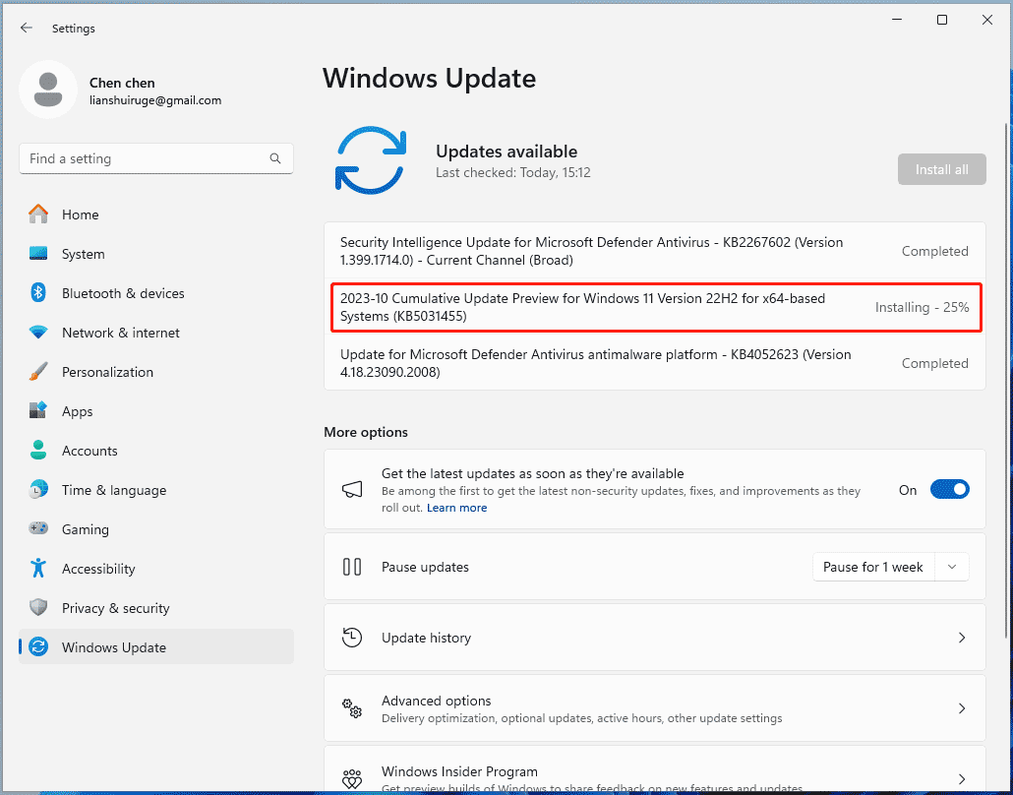Viewport: 1013px width, 795px height.
Task: Go to System settings
Action: (156, 254)
